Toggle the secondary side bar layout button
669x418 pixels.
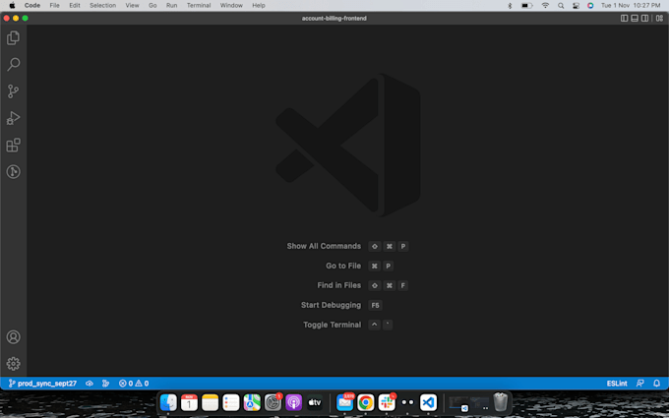[x=646, y=18]
